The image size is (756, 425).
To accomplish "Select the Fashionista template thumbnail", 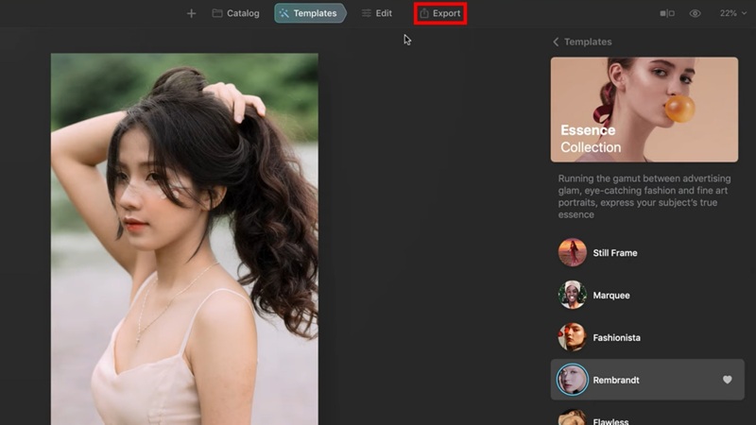I will coord(572,337).
